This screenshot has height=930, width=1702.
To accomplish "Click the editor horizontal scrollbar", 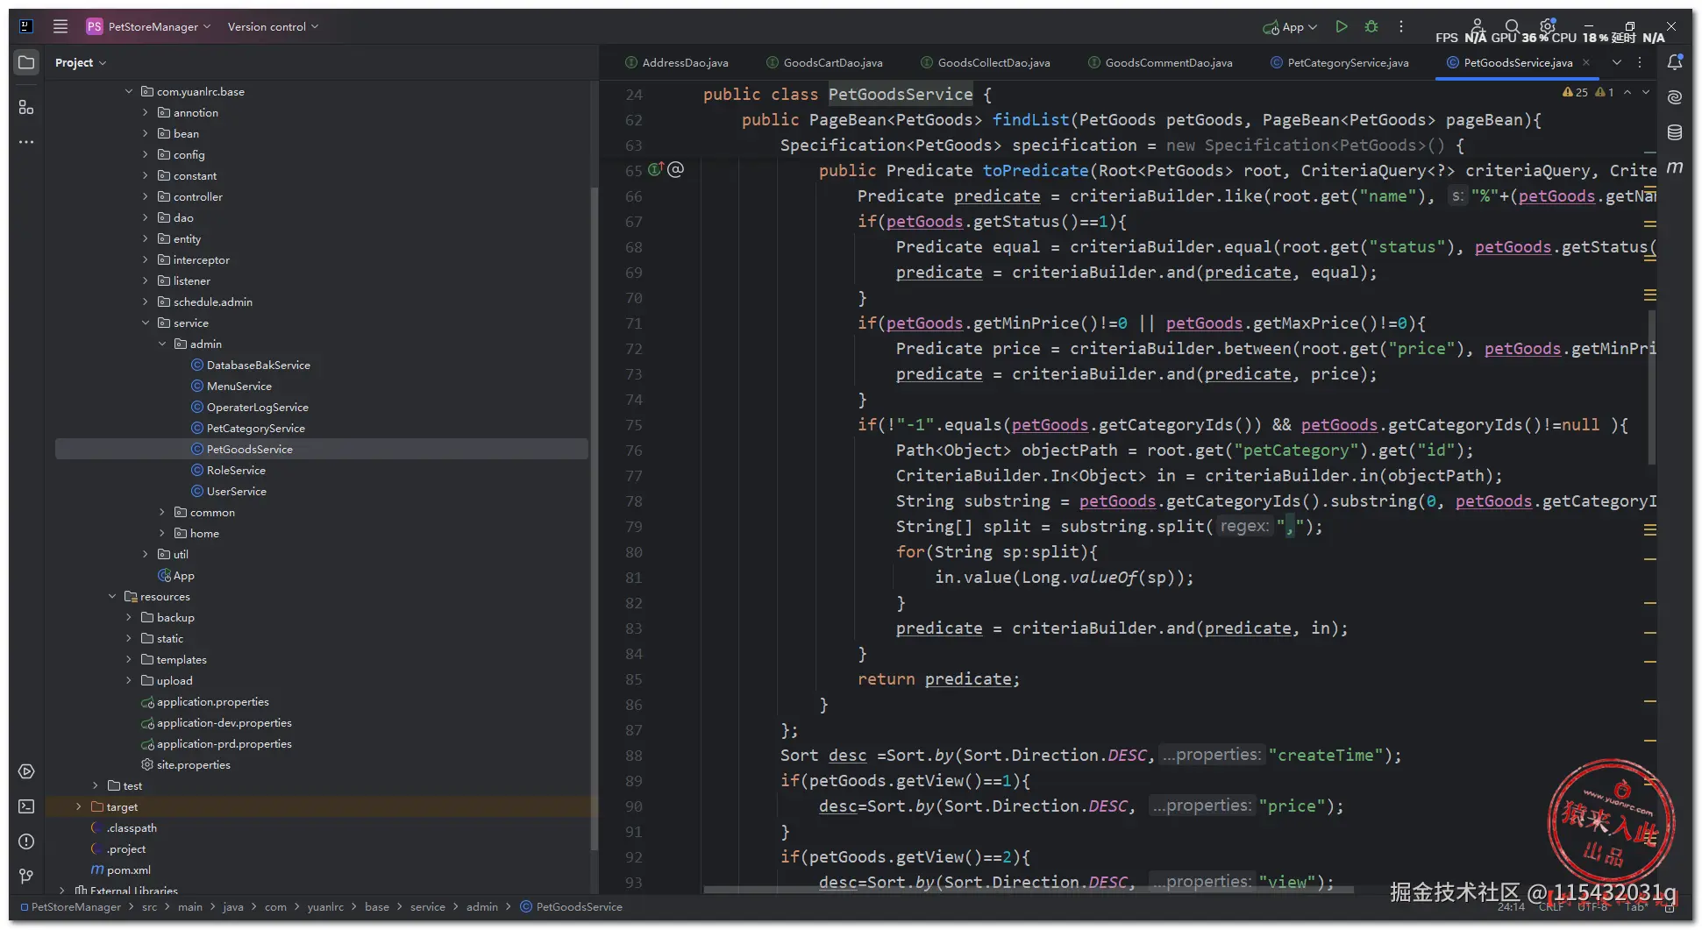I will coord(1029,890).
